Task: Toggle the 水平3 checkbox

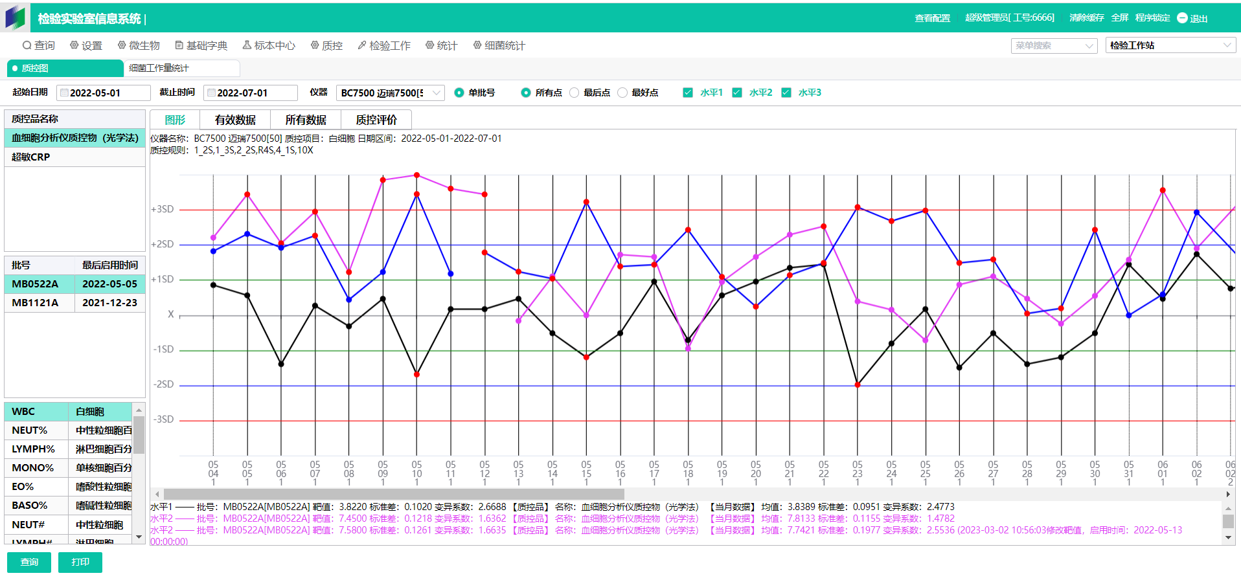Action: pos(786,93)
